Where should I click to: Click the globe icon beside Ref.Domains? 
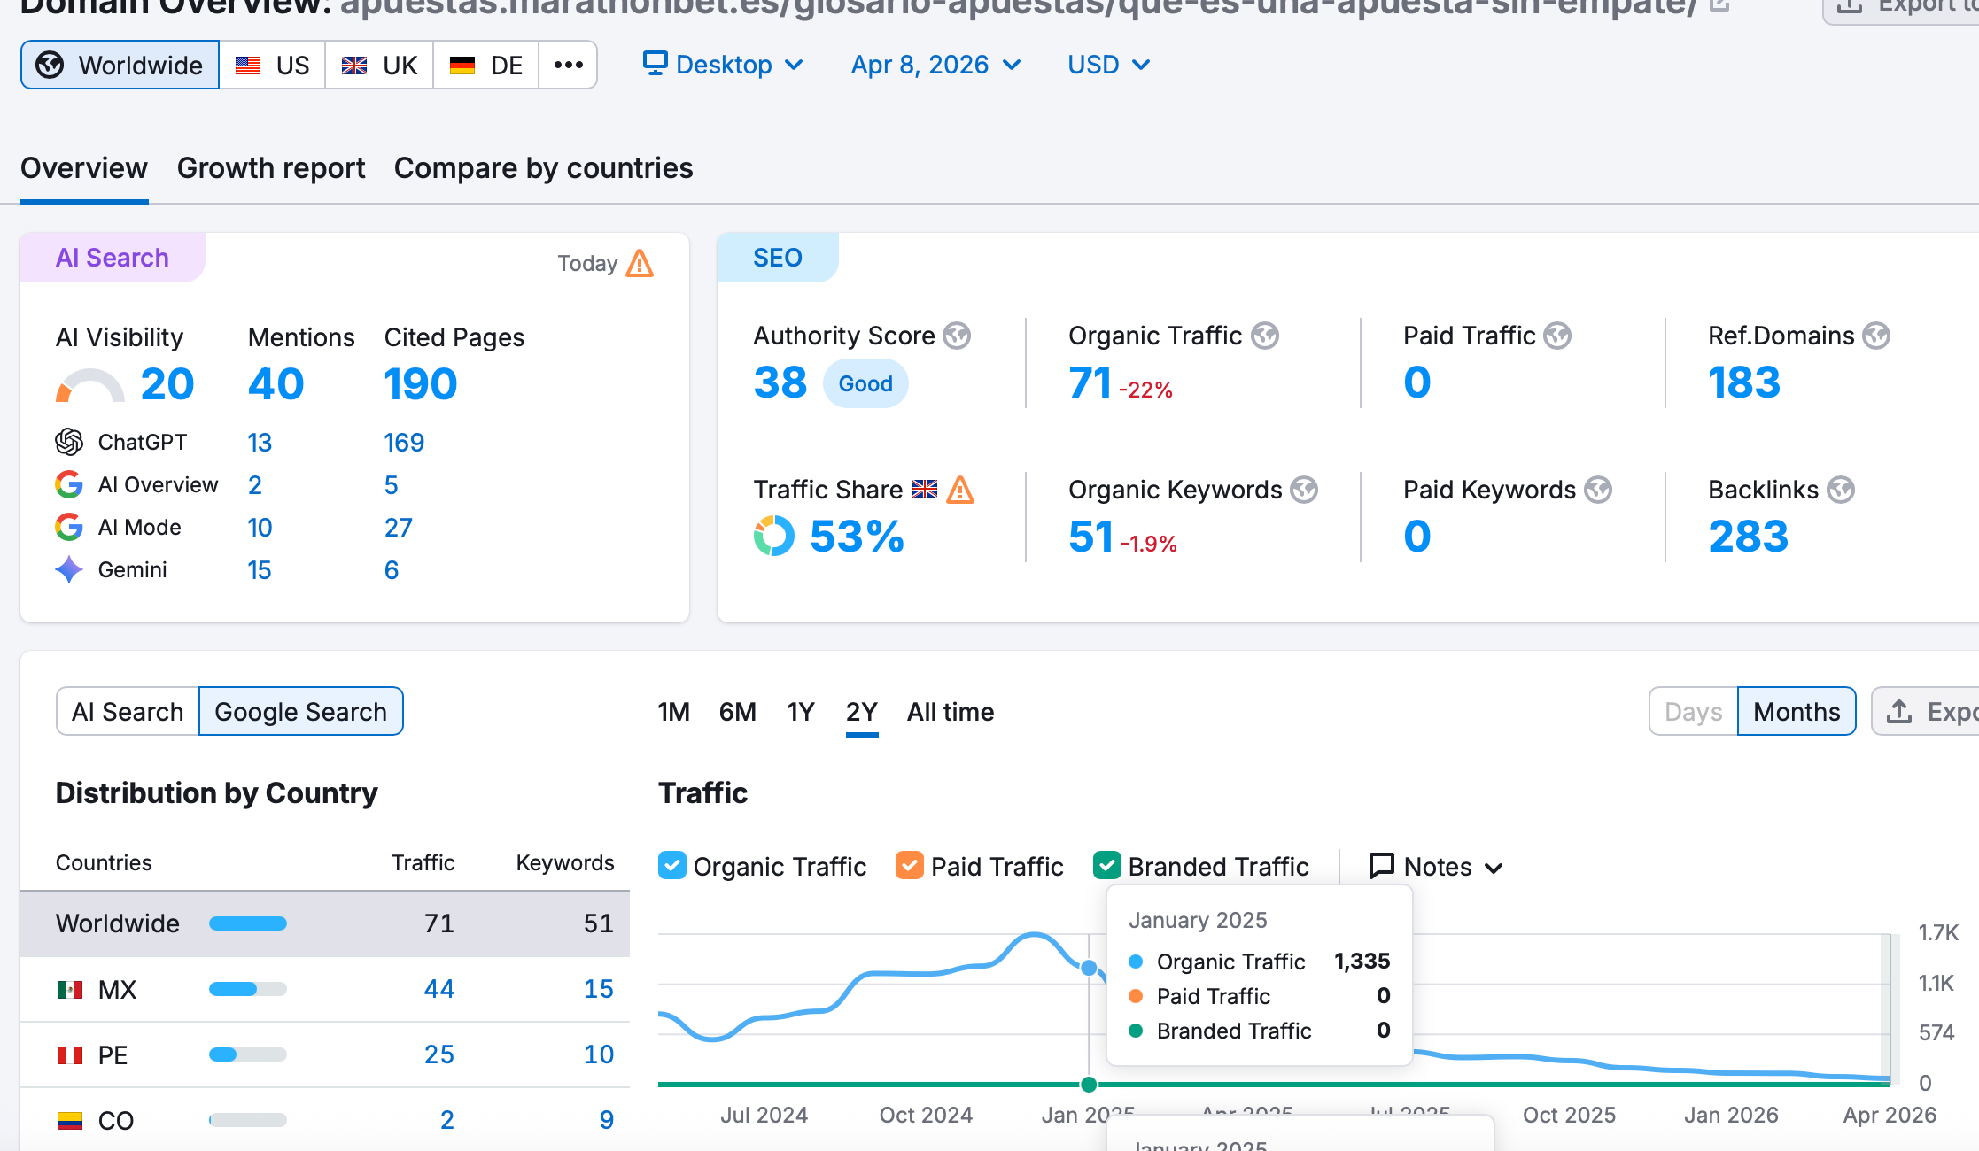[x=1876, y=336]
